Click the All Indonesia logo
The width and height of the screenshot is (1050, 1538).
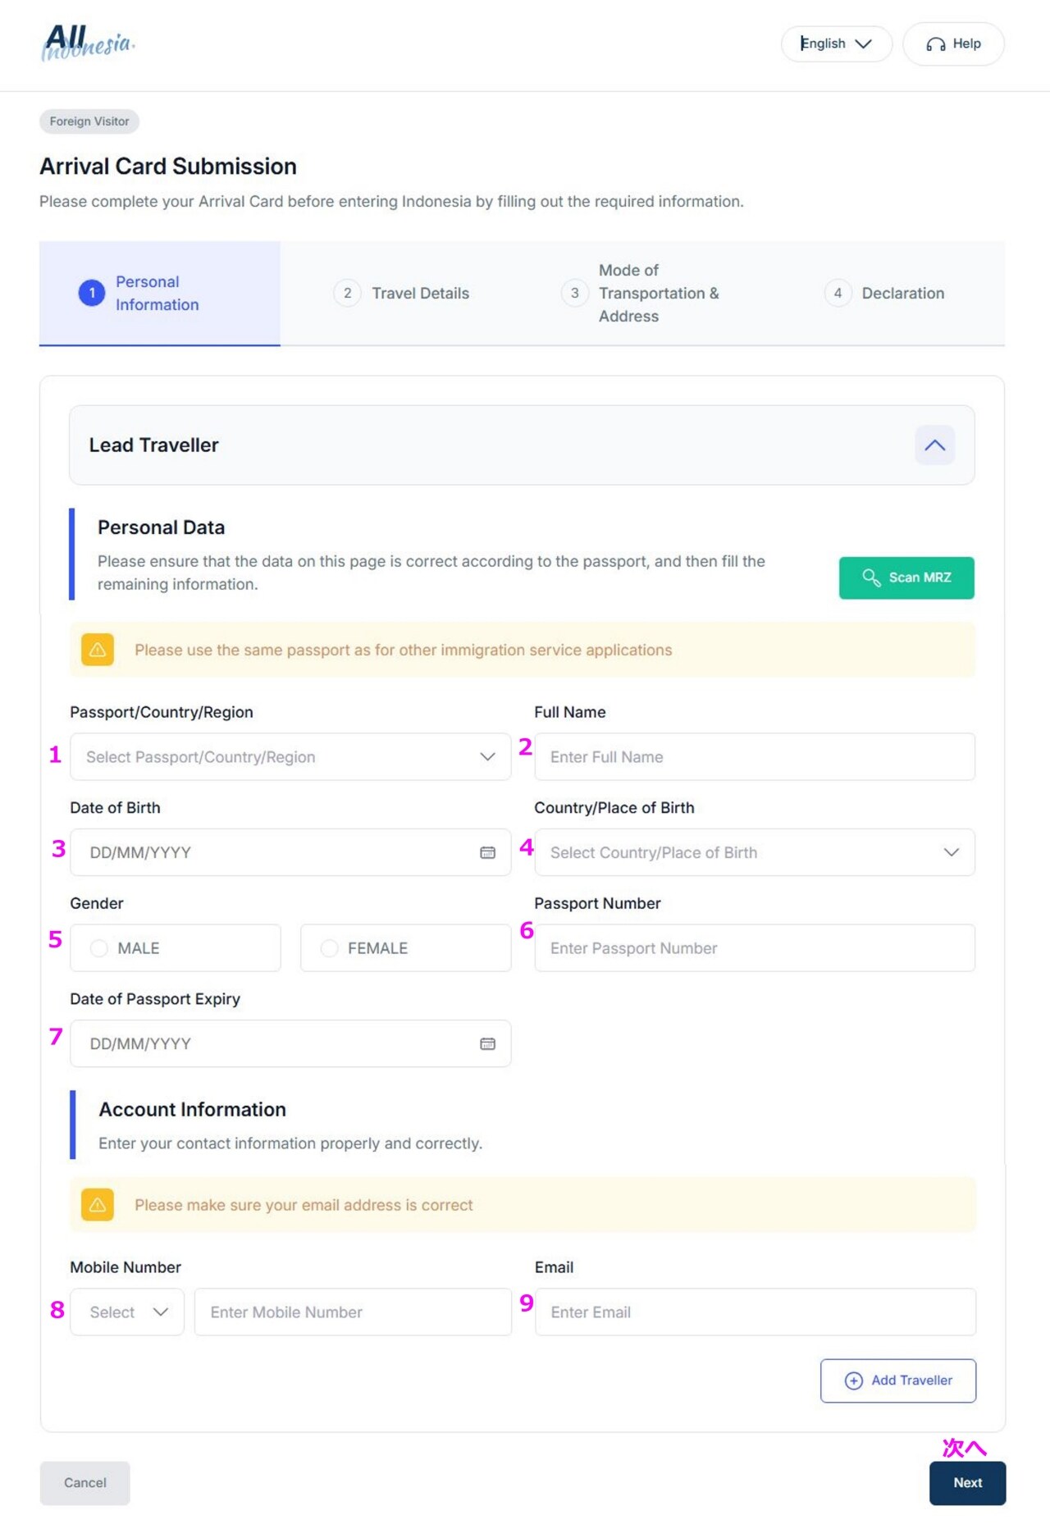point(88,43)
